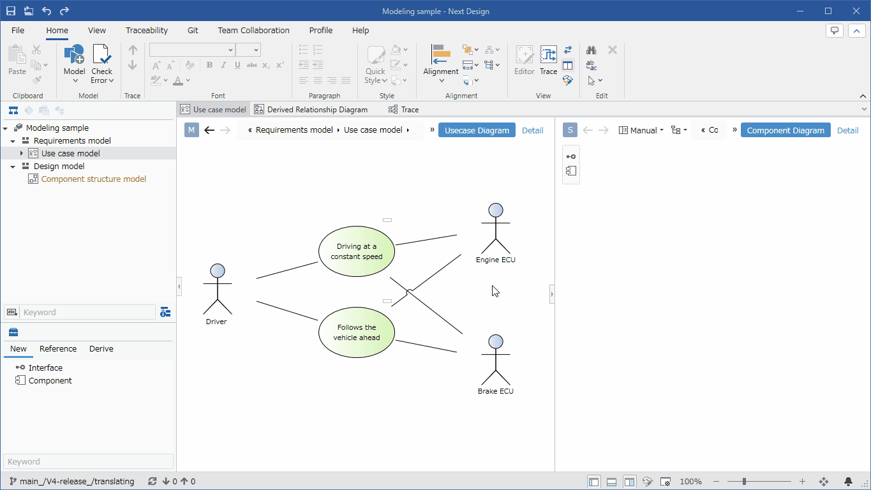Open the Team Collaboration ribbon tab
Image resolution: width=871 pixels, height=490 pixels.
(x=253, y=30)
